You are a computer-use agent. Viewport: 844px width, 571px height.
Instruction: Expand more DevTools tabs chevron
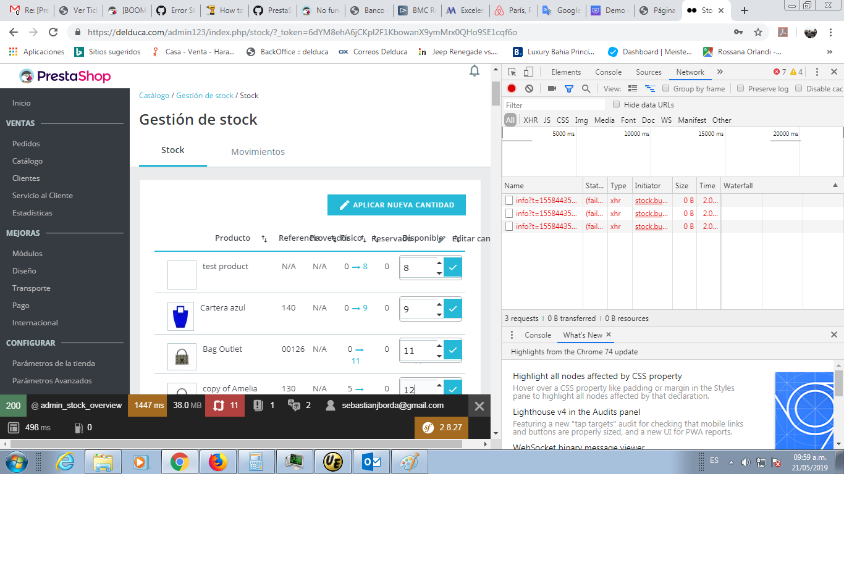(x=720, y=72)
